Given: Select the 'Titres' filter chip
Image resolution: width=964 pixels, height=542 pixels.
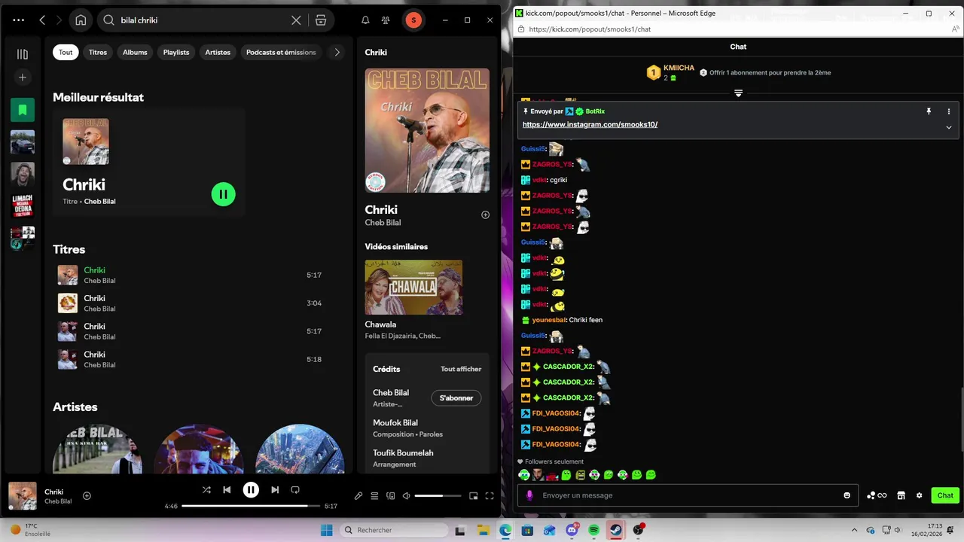Looking at the screenshot, I should 98,52.
